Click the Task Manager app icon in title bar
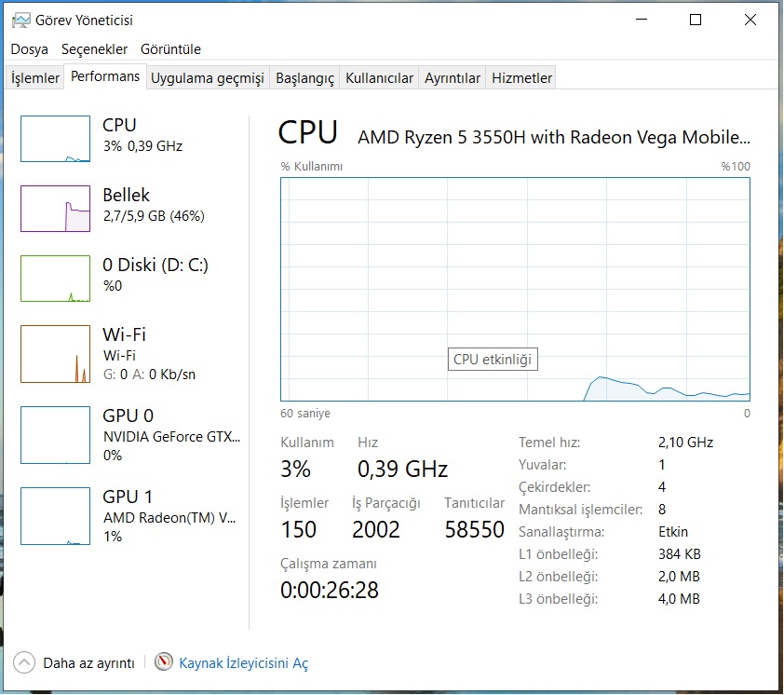 [x=20, y=20]
